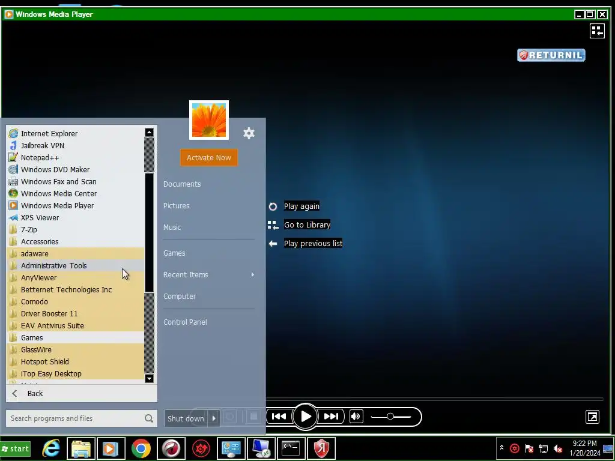Open Internet Explorer from the taskbar
The image size is (615, 461).
point(52,448)
